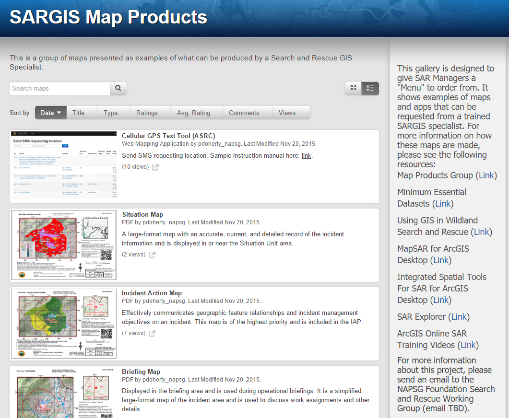Click the 'Sort by' label
509x418 pixels.
20,113
